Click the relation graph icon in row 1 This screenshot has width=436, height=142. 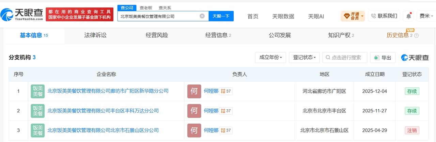(223, 91)
